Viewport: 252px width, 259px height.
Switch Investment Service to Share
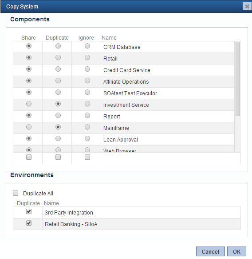click(29, 104)
